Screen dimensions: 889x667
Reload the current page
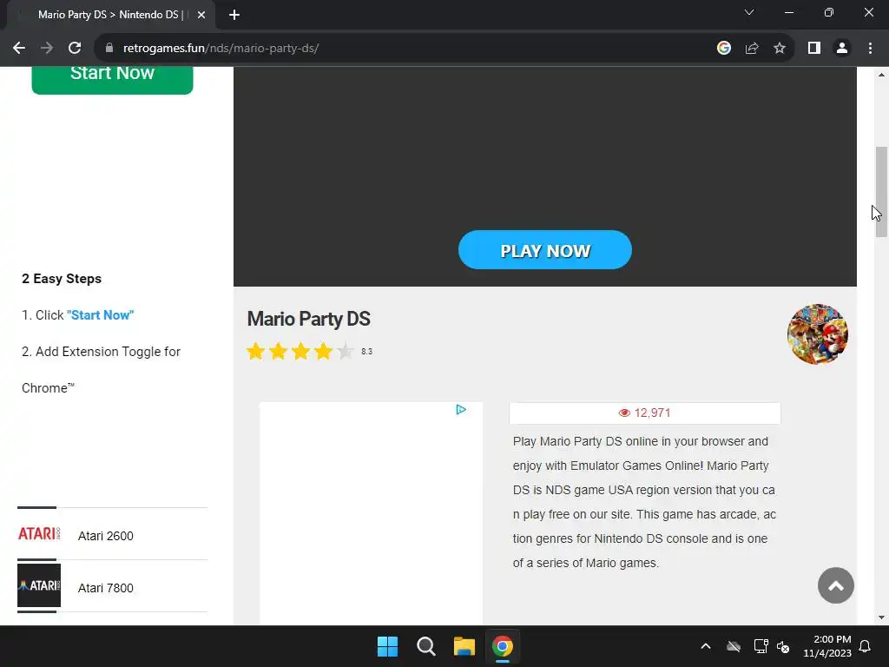click(75, 49)
